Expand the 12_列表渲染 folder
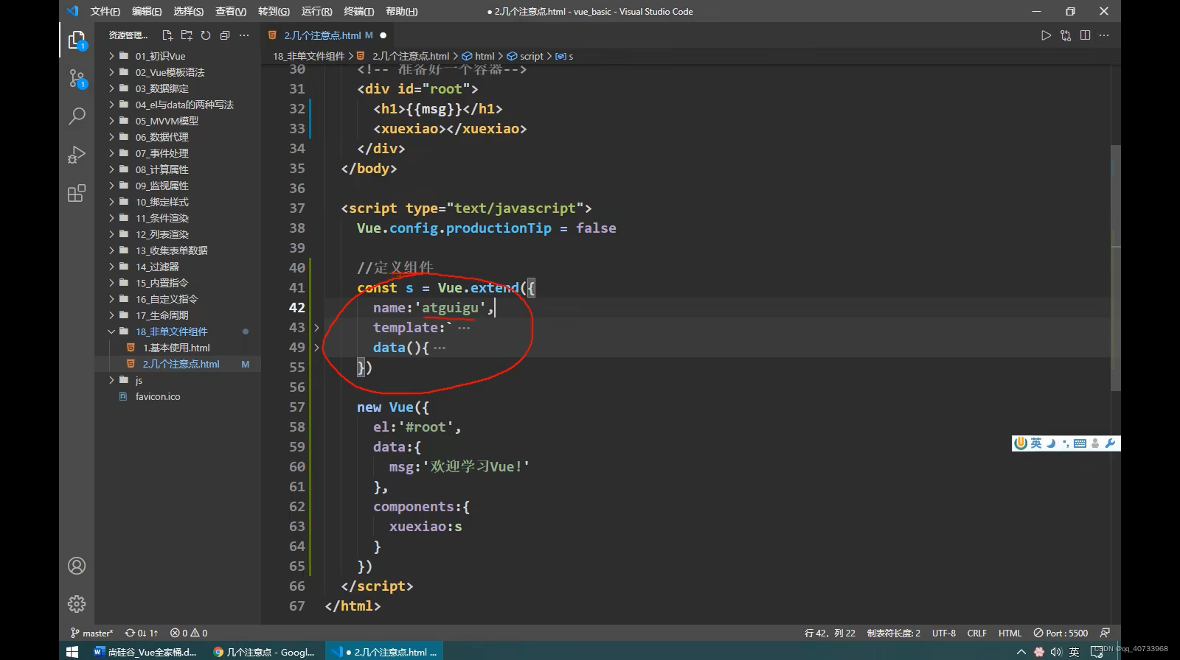1180x660 pixels. tap(177, 234)
